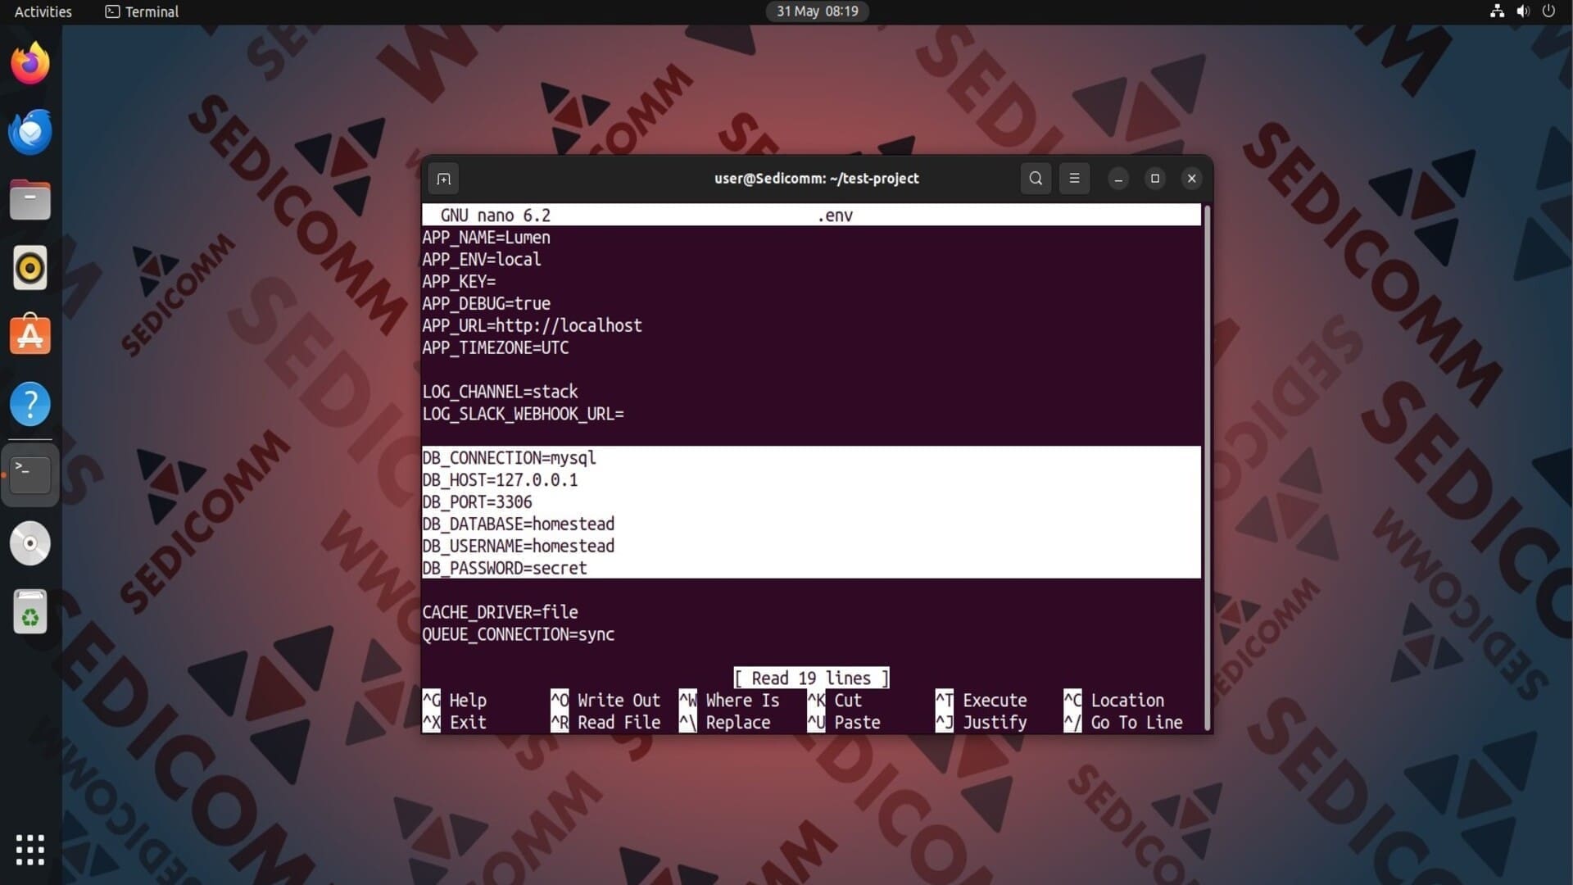
Task: Open the Terminal app menu in top bar
Action: click(142, 11)
